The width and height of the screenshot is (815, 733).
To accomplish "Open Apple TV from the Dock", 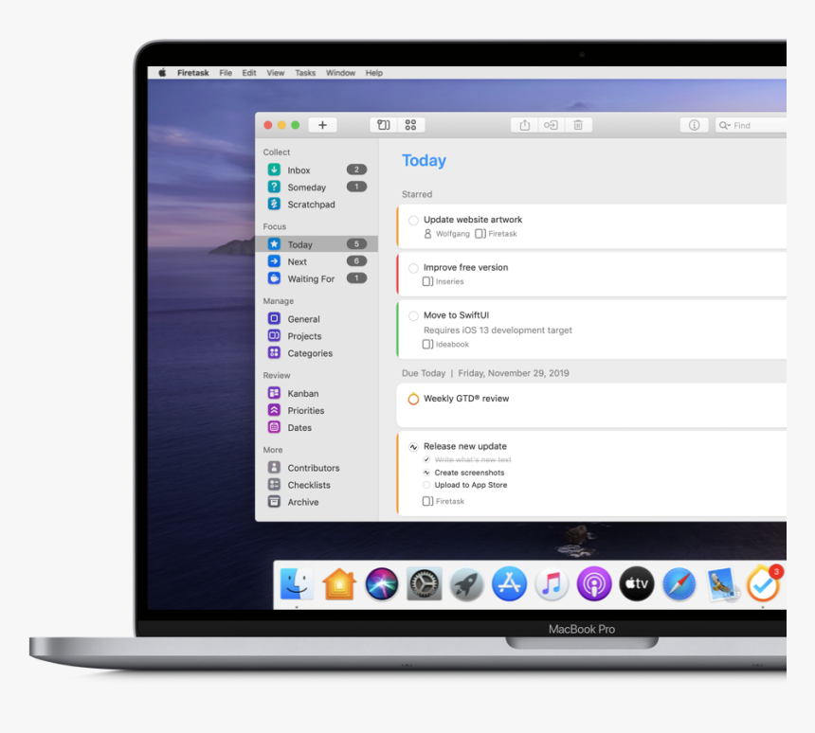I will point(637,584).
